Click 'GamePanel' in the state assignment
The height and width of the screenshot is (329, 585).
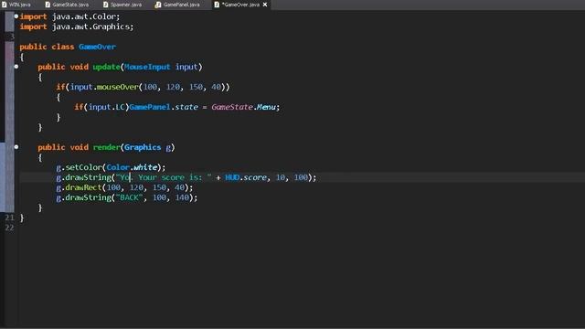(x=150, y=107)
